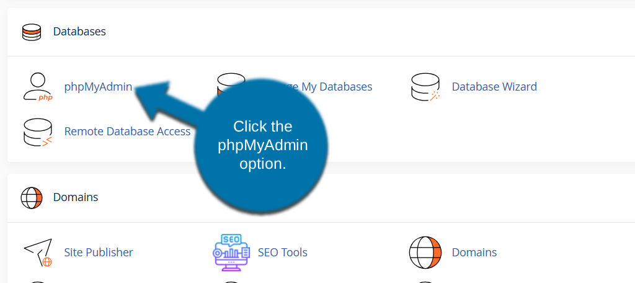Open the Domains link next to SEO Tools
This screenshot has width=635, height=283.
[x=474, y=253]
